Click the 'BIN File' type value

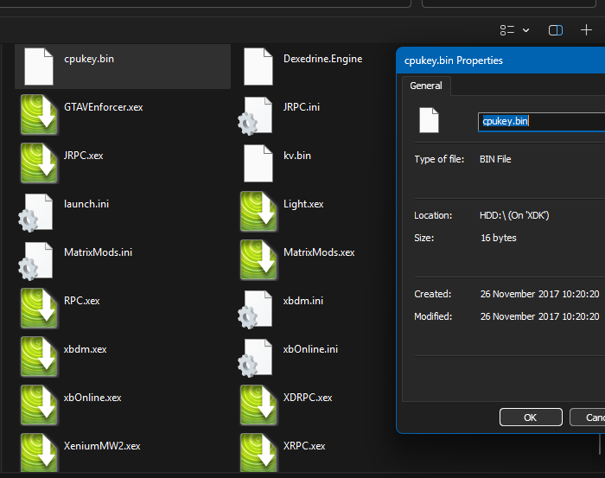[x=495, y=159]
